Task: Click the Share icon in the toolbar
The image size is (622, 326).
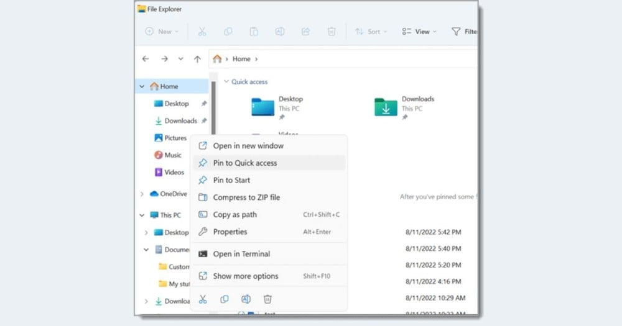Action: tap(305, 32)
